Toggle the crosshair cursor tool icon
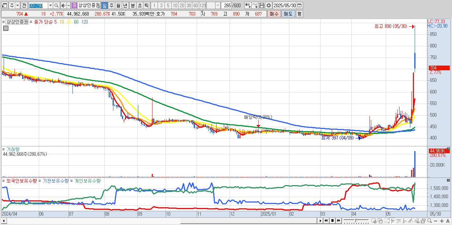Viewport: 452px width, 225px height. (x=393, y=221)
